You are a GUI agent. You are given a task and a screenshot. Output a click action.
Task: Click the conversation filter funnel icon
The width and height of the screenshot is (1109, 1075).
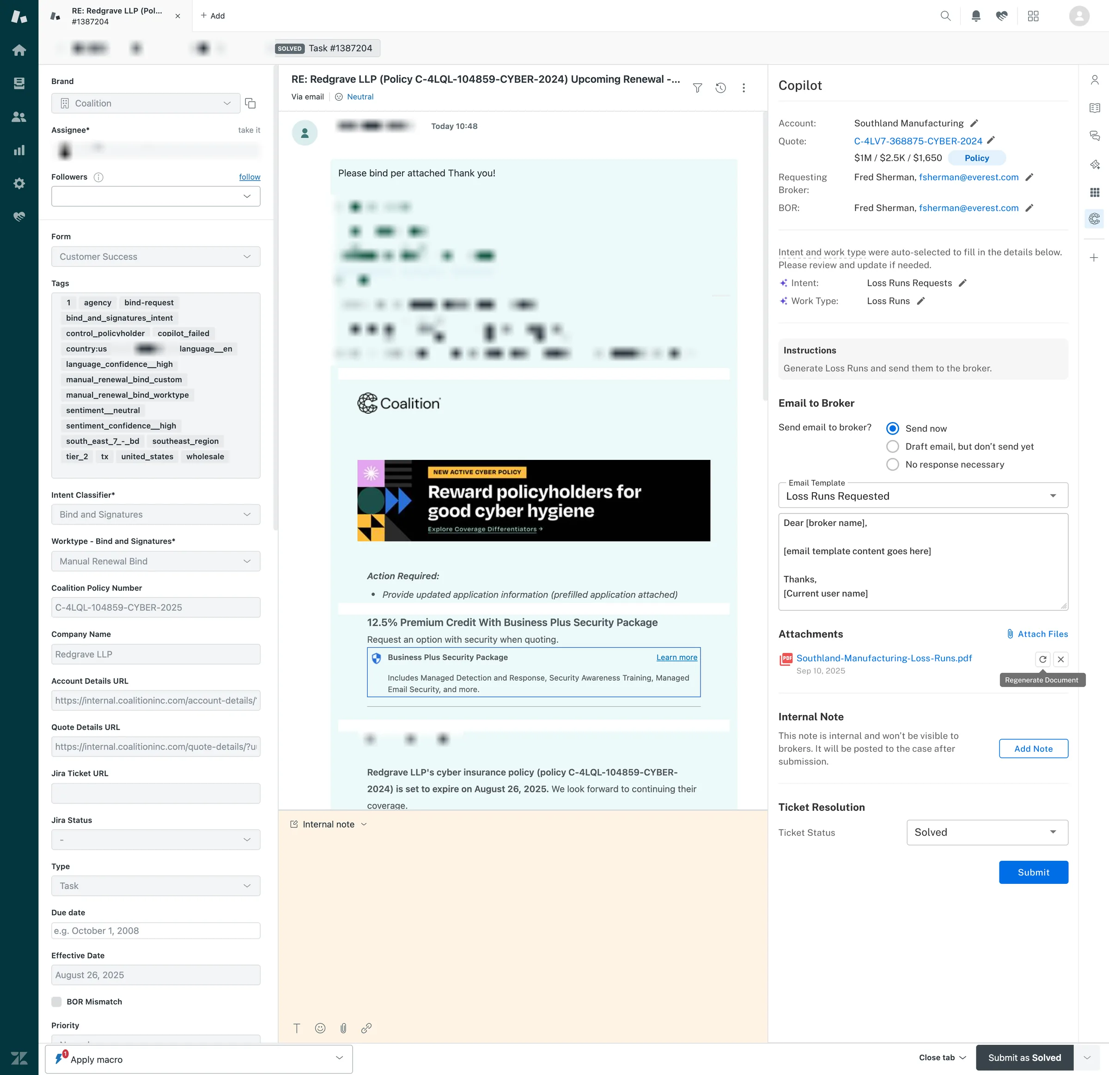pyautogui.click(x=698, y=88)
